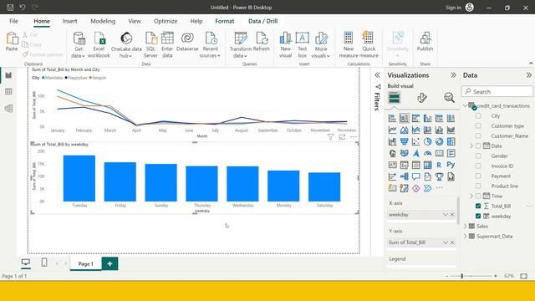535x301 pixels.
Task: Choose the multi-row card visual
Action: tap(451, 153)
